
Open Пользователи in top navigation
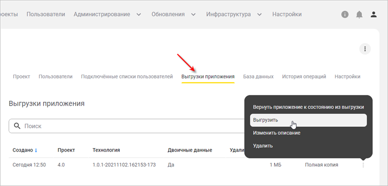tap(46, 15)
